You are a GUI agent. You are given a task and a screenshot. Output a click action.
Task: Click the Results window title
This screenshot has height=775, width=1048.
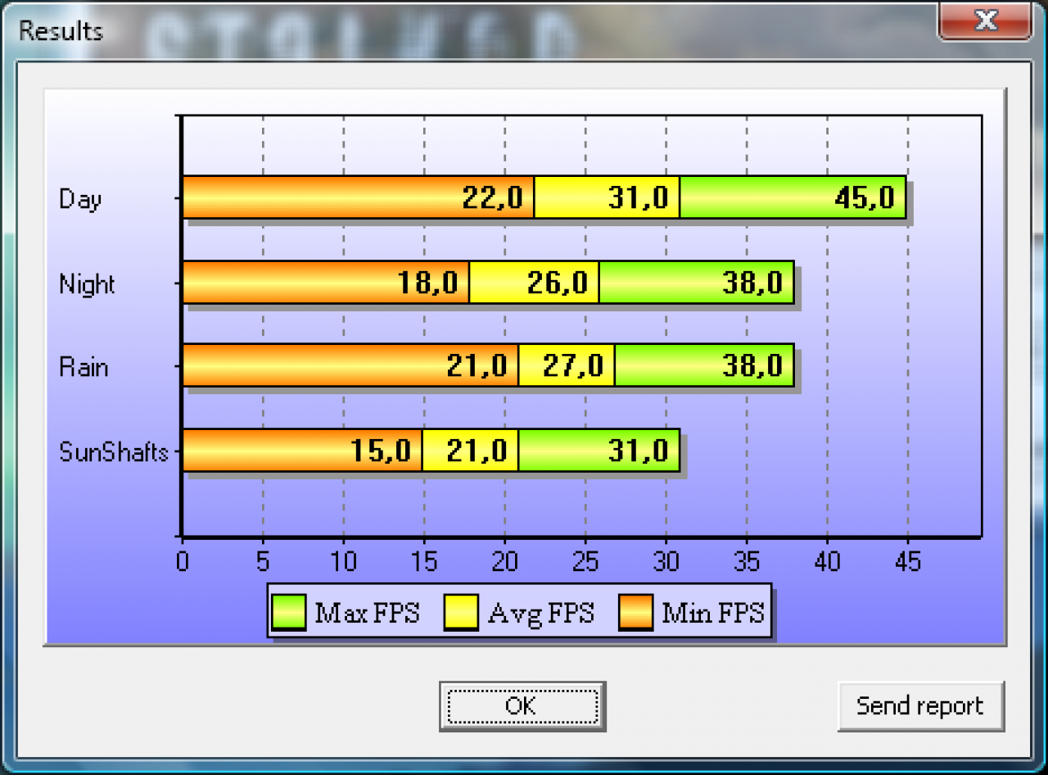click(x=61, y=31)
